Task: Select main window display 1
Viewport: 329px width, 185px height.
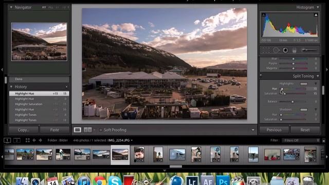Action: pyautogui.click(x=7, y=140)
